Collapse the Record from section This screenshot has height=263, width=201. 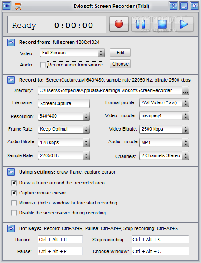11,42
